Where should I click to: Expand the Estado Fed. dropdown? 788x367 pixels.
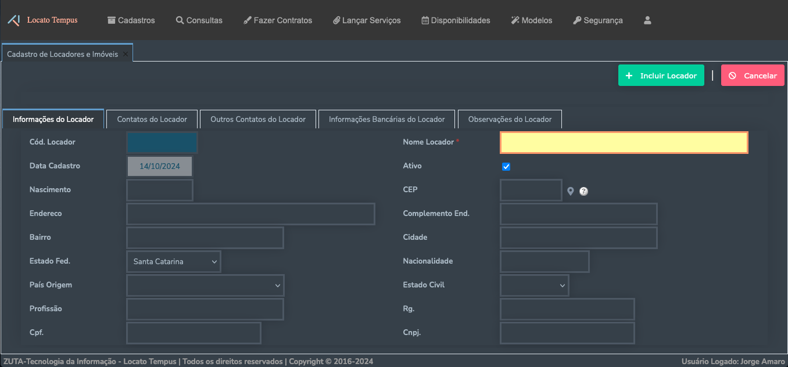click(173, 262)
